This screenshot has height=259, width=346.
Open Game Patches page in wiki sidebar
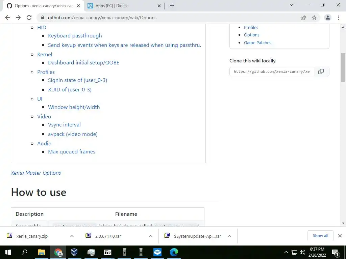(257, 43)
